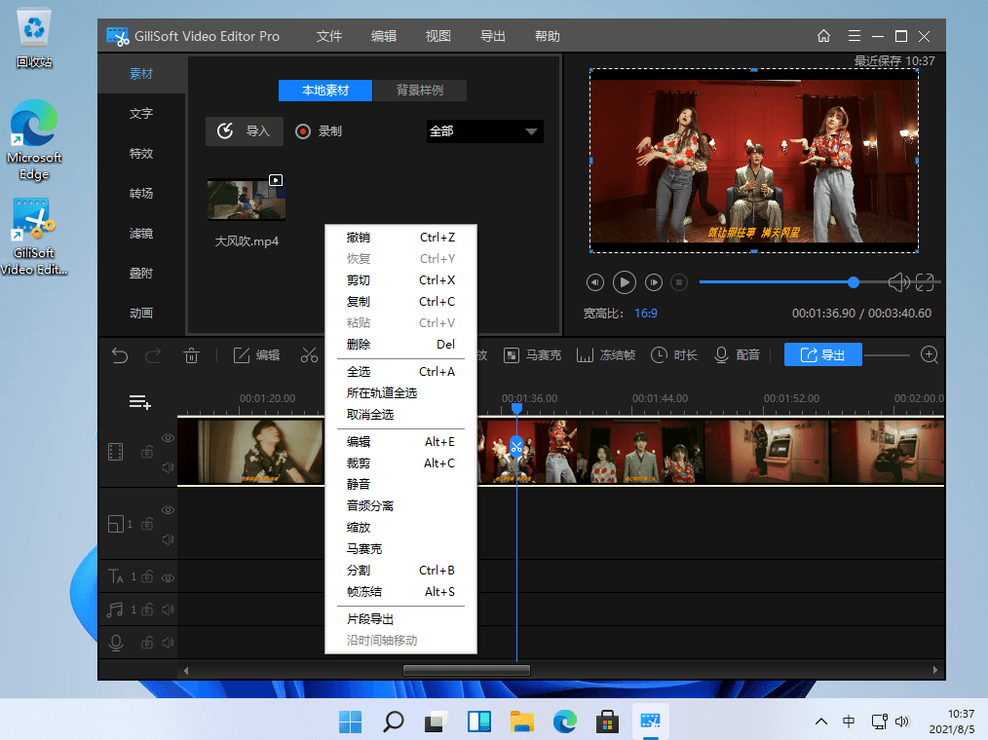988x740 pixels.
Task: Click the 配音 voiceover microphone tool
Action: pos(737,355)
